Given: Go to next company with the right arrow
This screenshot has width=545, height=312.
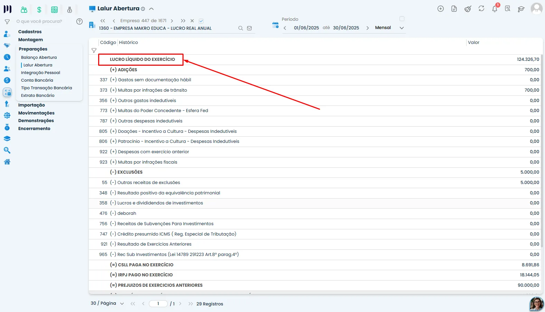Looking at the screenshot, I should [x=172, y=21].
